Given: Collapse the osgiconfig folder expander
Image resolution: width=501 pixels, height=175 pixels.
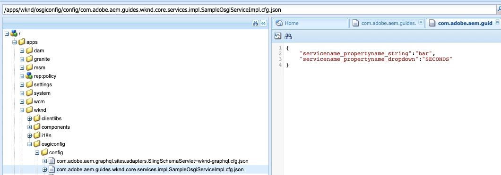Looking at the screenshot, I should click(x=29, y=144).
